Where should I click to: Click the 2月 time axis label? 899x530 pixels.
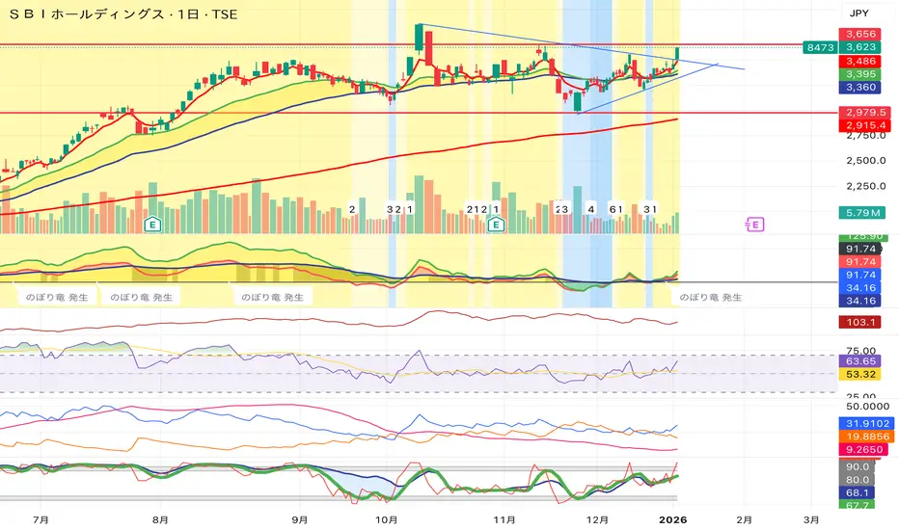(x=744, y=519)
